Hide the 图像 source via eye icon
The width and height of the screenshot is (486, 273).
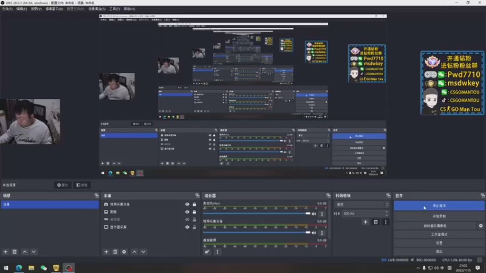[x=187, y=212]
